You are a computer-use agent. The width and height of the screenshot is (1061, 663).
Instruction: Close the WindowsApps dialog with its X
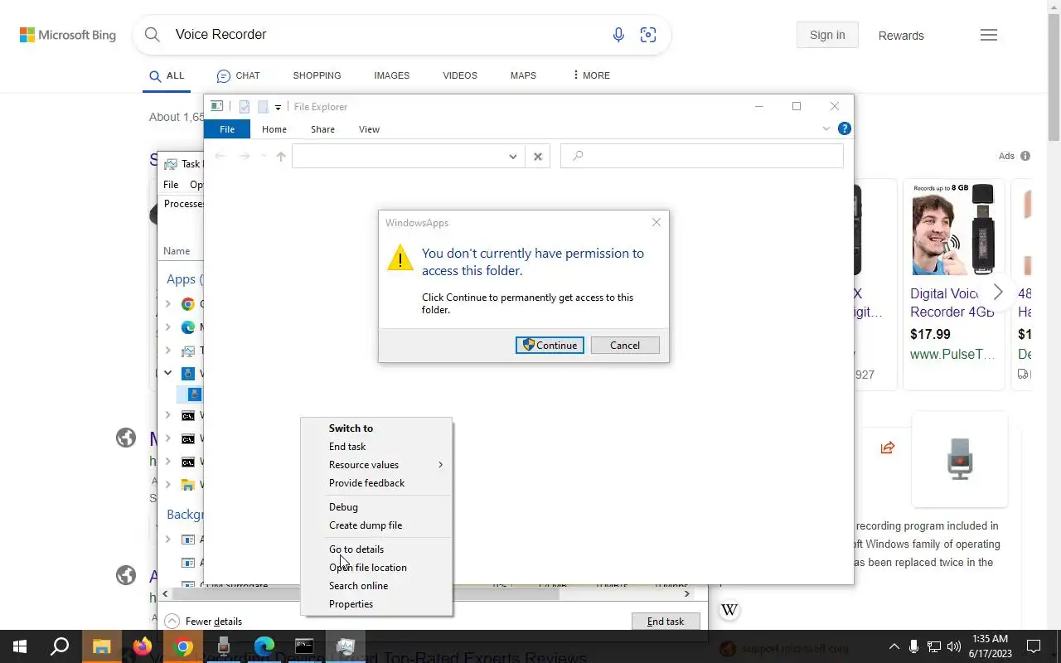tap(656, 222)
